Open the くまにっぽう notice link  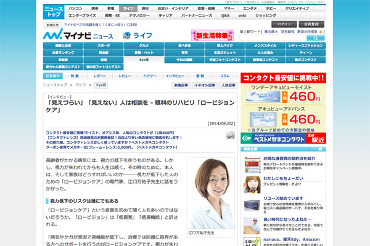[101, 25]
